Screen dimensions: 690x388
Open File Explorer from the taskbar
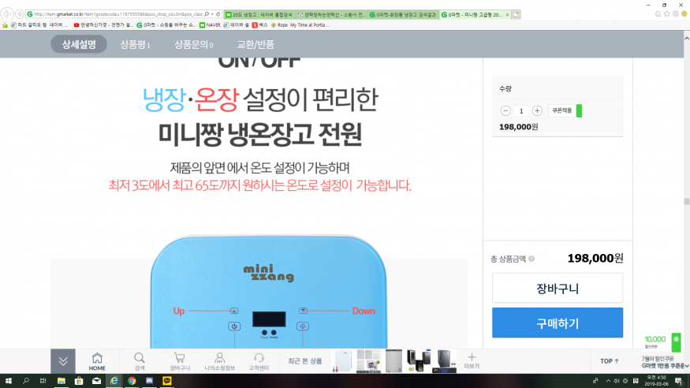tap(61, 381)
